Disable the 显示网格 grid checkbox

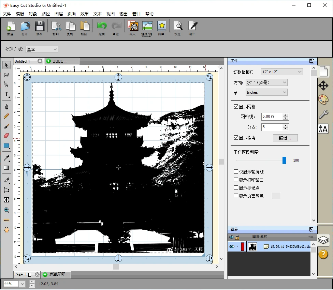click(236, 106)
